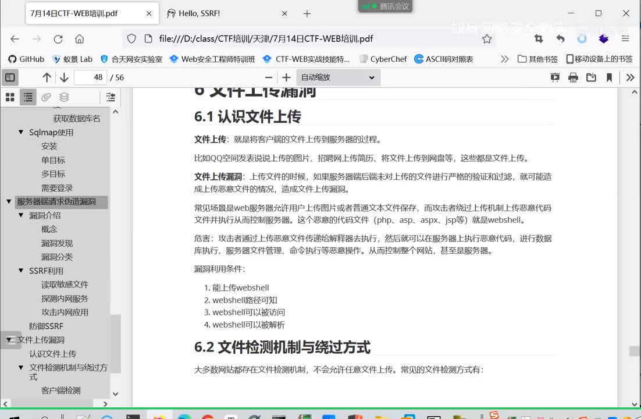Image resolution: width=641 pixels, height=419 pixels.
Task: Open 蚁景 Lab bookmark
Action: click(x=72, y=59)
